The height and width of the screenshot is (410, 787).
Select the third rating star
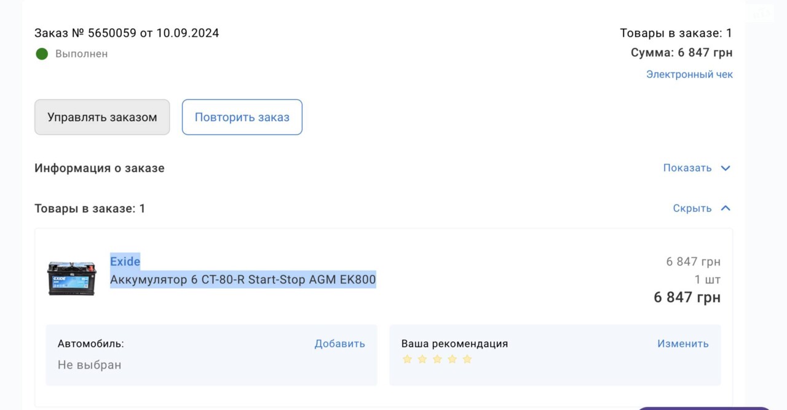tap(437, 359)
